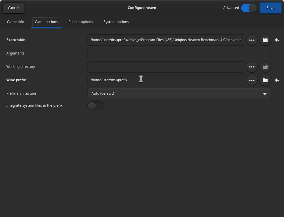Reset Wine prefix with undo arrow
Screen dimensions: 284x217
[x=277, y=80]
